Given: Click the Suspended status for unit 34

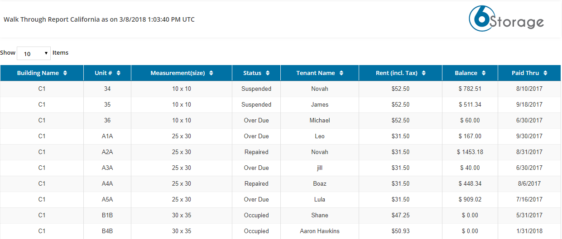Looking at the screenshot, I should pyautogui.click(x=256, y=89).
